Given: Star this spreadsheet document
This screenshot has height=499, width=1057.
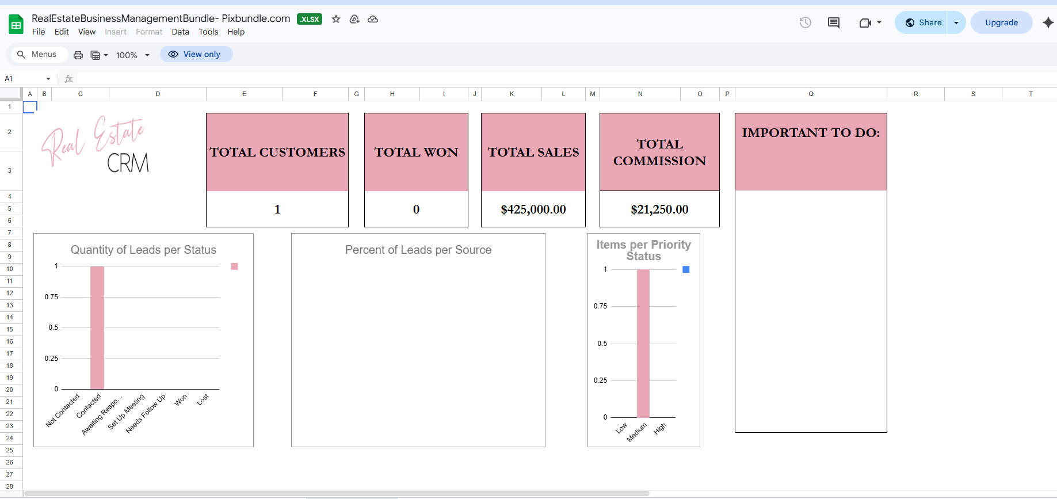Looking at the screenshot, I should 336,19.
